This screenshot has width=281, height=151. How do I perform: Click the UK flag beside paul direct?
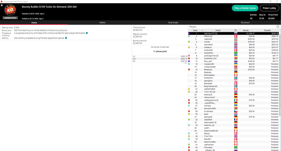(236, 44)
